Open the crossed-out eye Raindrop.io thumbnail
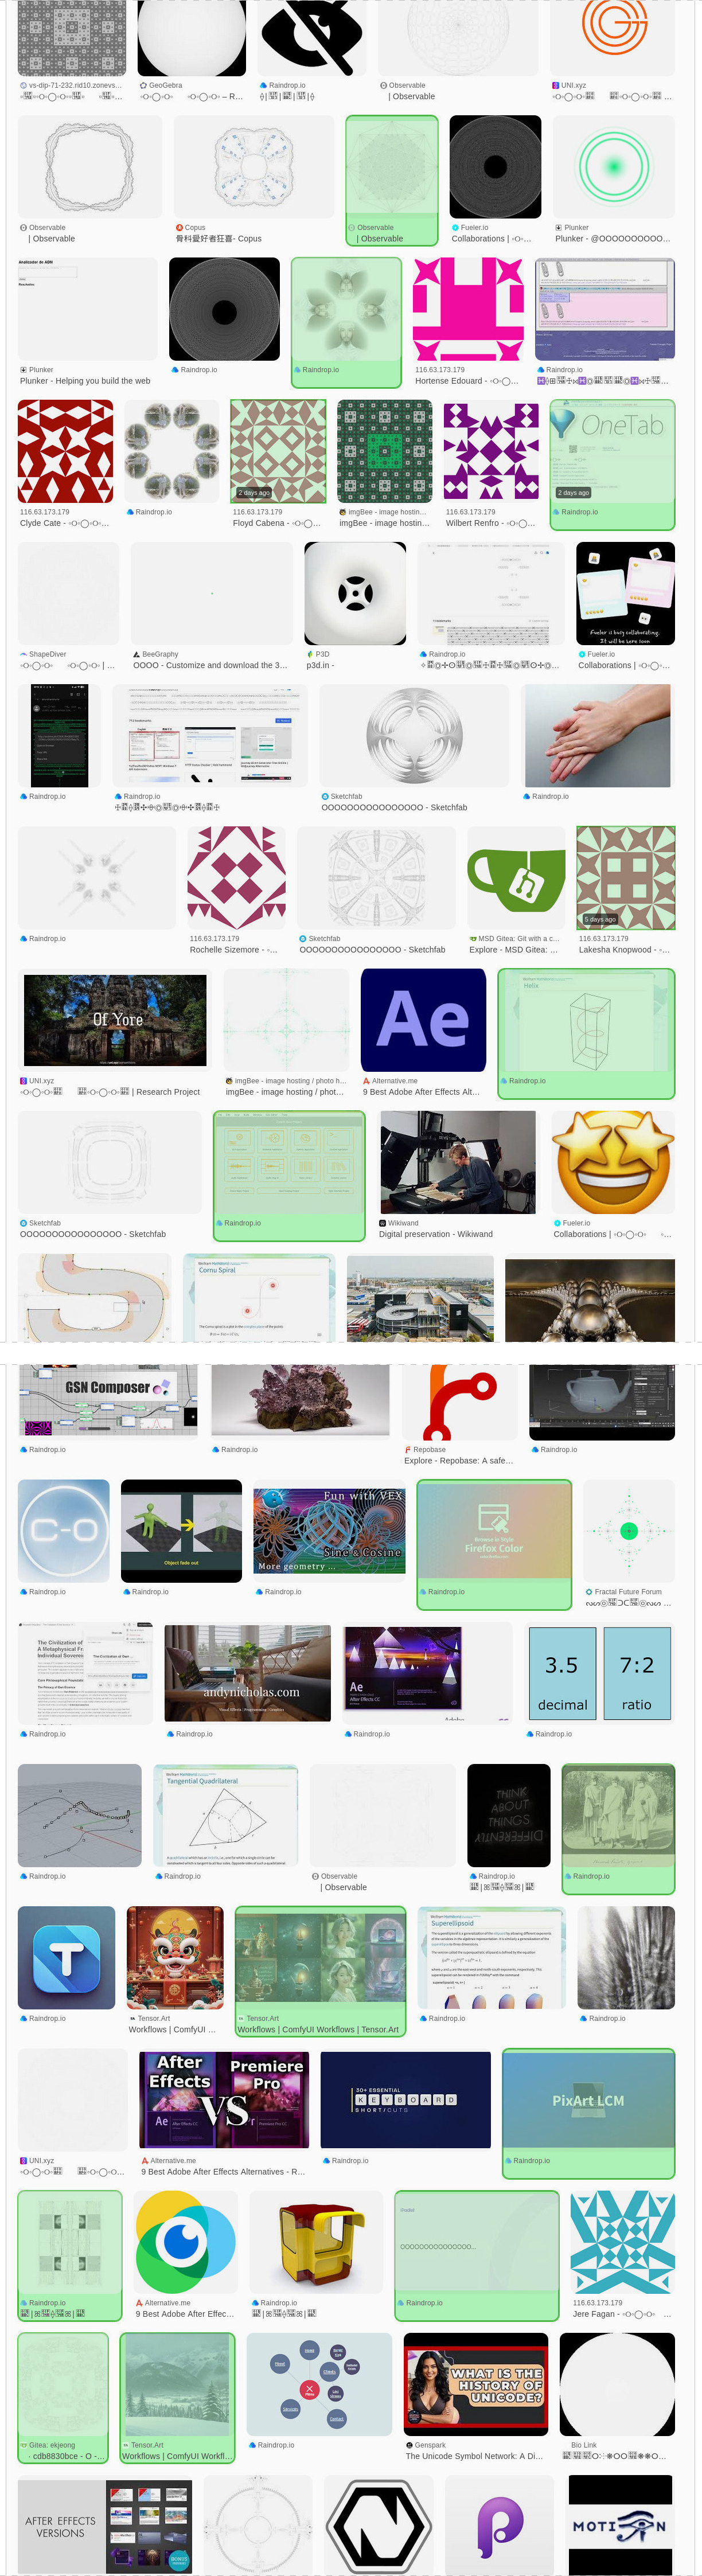The height and width of the screenshot is (2576, 702). pos(313,38)
